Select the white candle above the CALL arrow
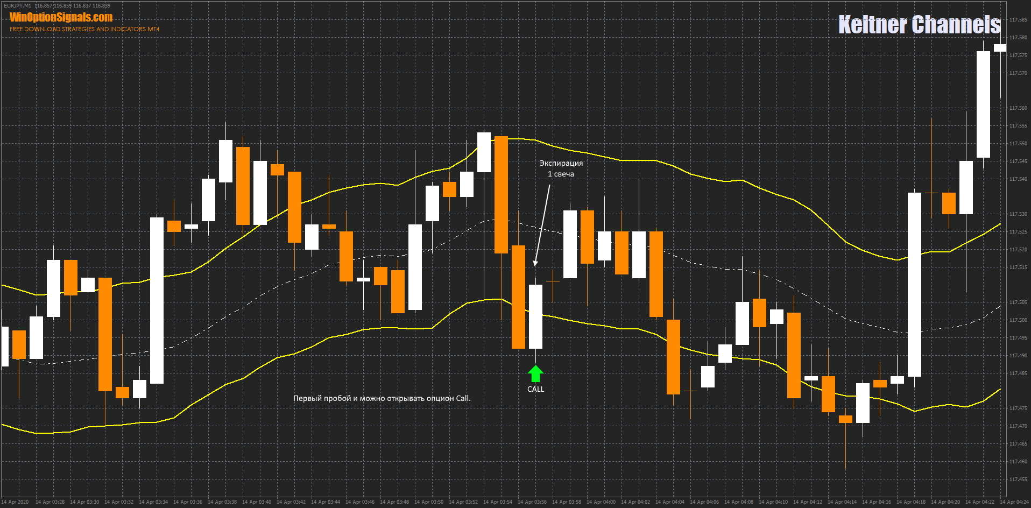Viewport: 1031px width, 508px height. click(535, 316)
